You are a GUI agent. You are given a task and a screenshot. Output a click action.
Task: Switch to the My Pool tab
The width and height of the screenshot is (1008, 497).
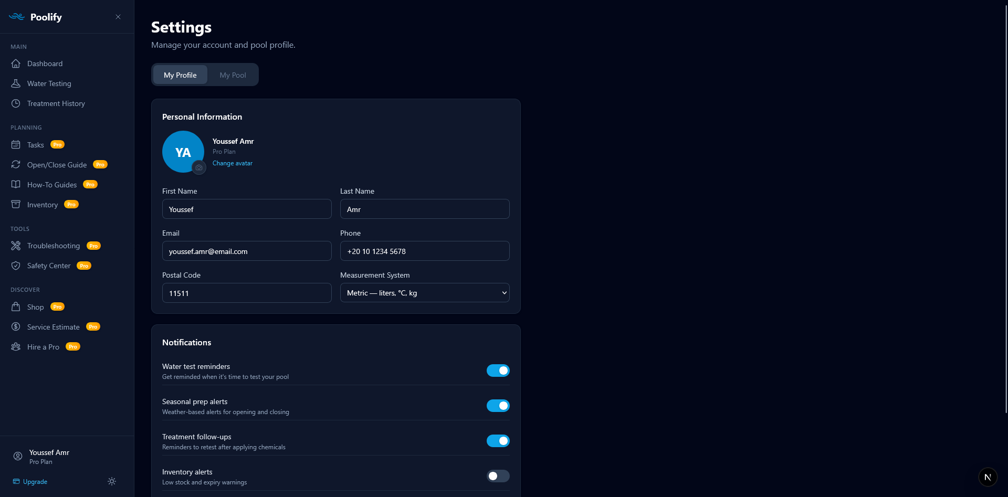[233, 75]
